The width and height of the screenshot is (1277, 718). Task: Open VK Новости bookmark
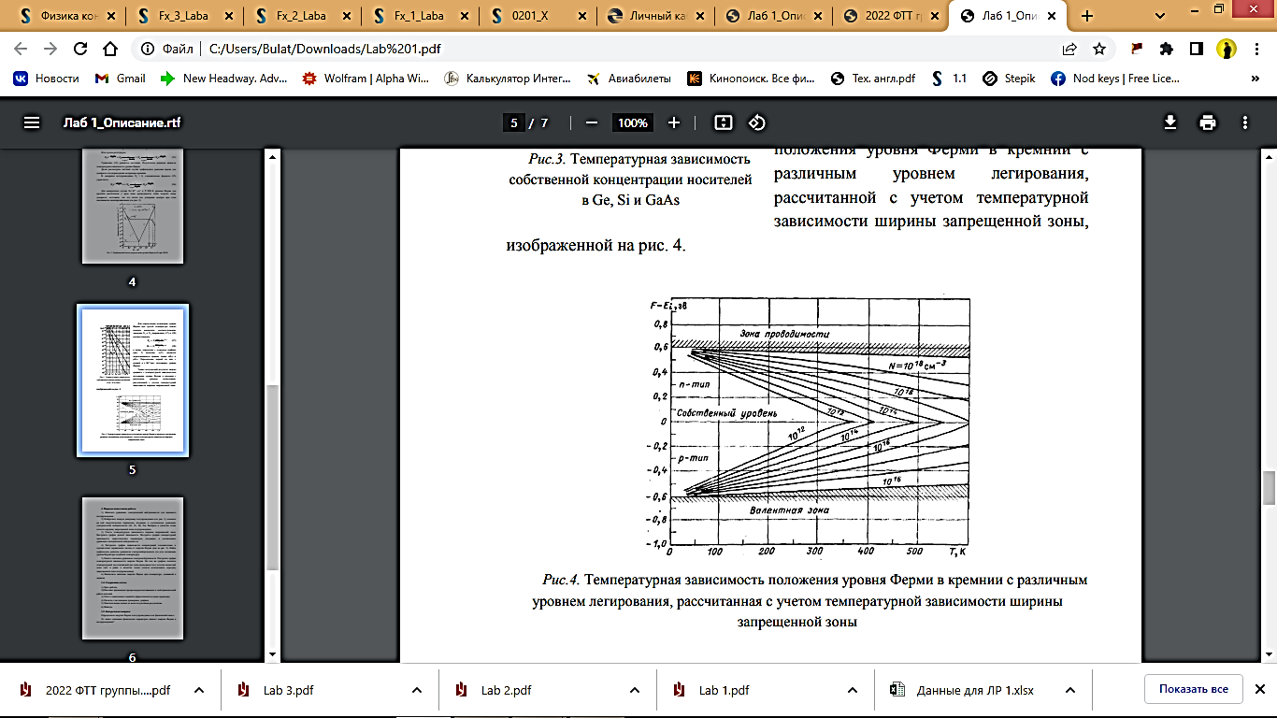click(46, 79)
